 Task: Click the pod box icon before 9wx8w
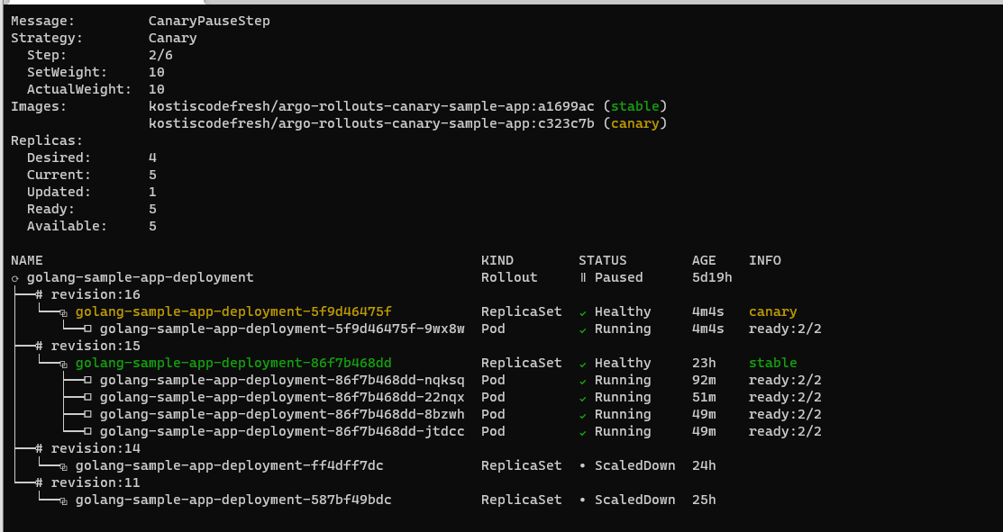click(x=87, y=329)
